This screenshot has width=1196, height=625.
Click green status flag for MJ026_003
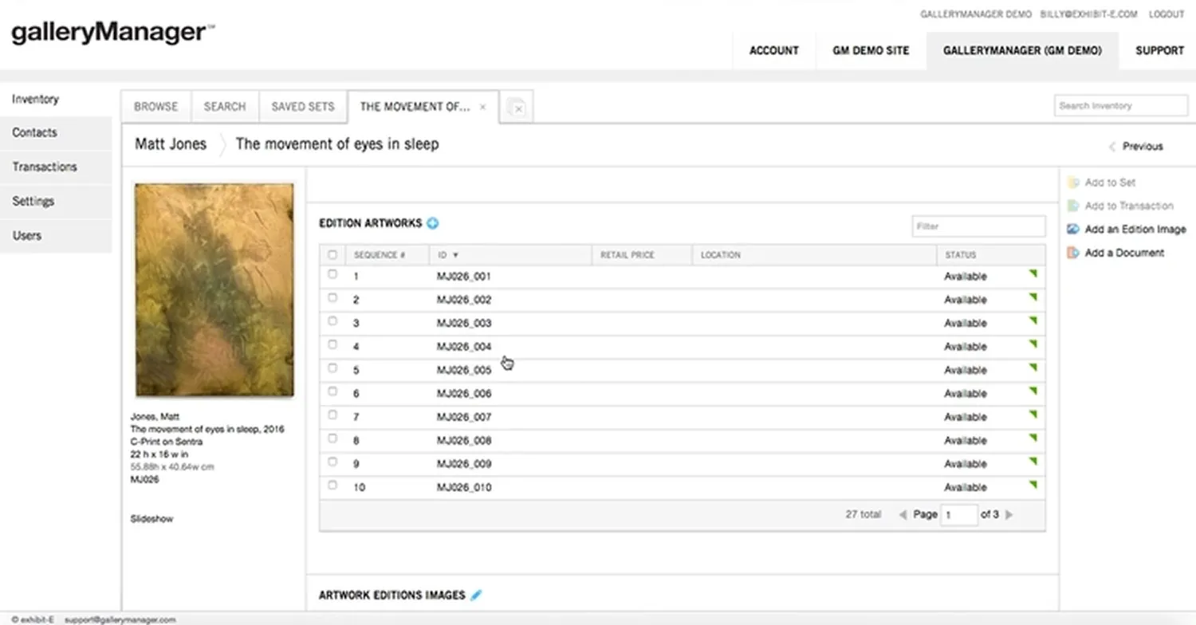[x=1033, y=320]
